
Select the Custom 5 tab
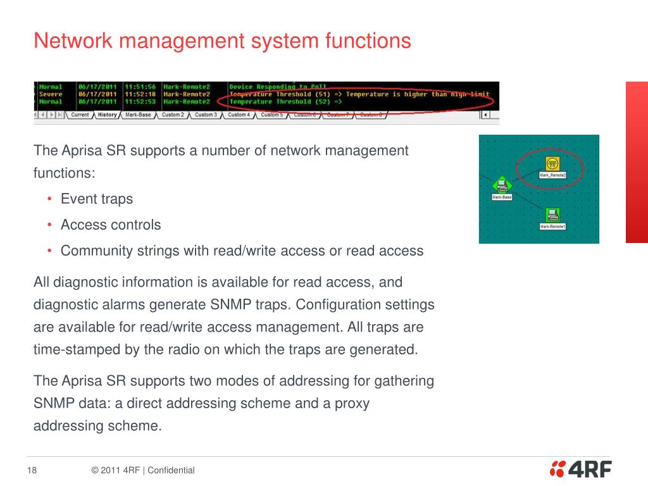pyautogui.click(x=272, y=115)
